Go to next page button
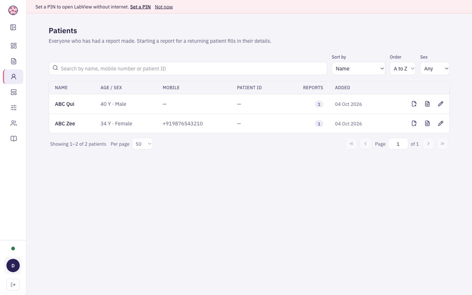The height and width of the screenshot is (295, 472). pyautogui.click(x=428, y=144)
